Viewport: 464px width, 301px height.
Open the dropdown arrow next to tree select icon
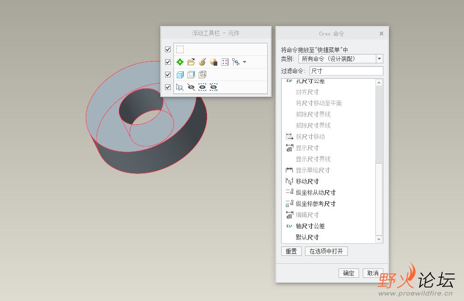click(244, 62)
